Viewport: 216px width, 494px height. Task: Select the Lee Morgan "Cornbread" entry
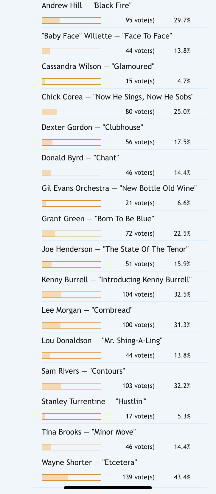pos(87,310)
